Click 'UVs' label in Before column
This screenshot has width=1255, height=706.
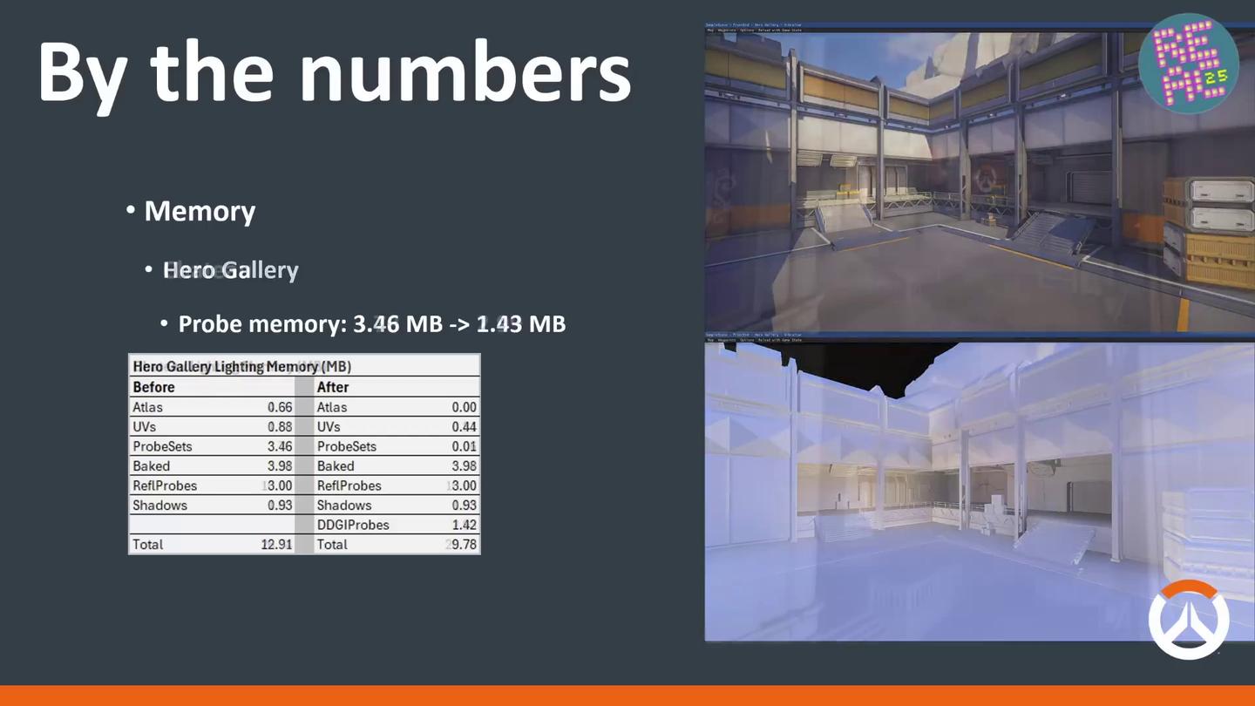coord(145,427)
